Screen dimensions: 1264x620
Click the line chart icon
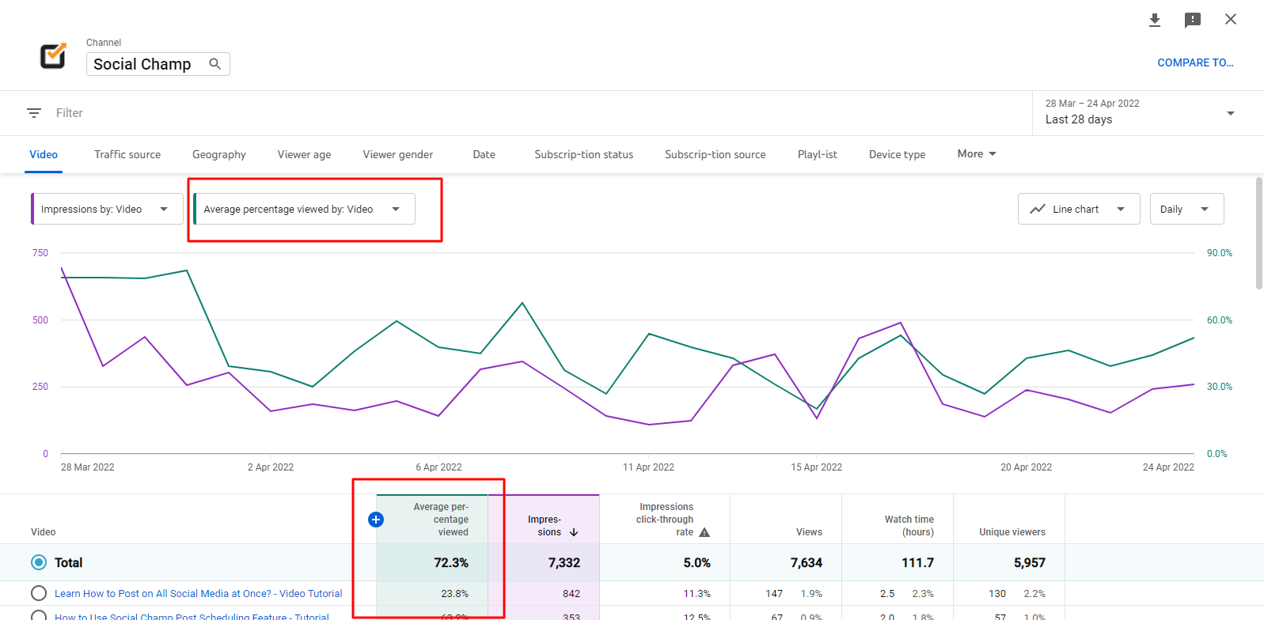1038,209
